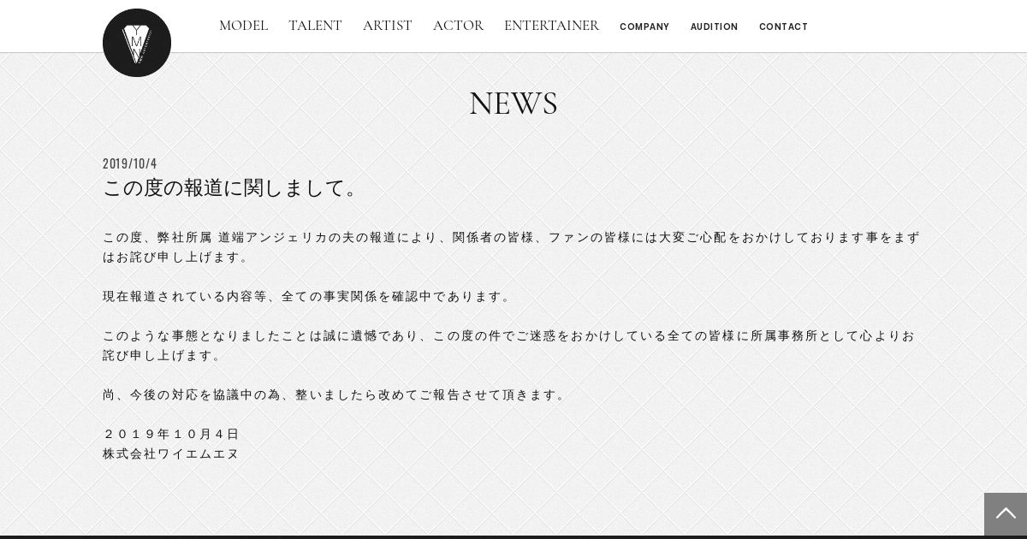Open the ARTIST category

(x=387, y=26)
